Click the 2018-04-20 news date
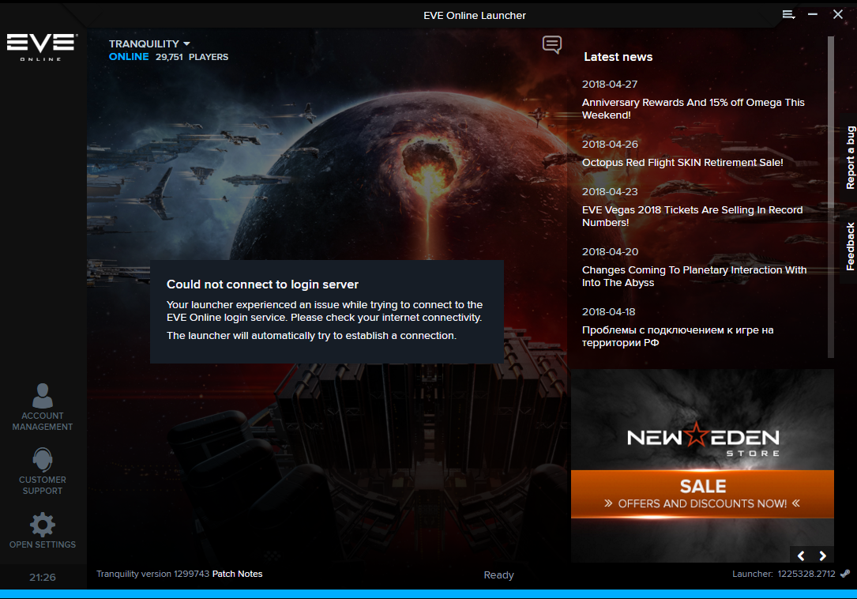Screen dimensions: 857x599 point(610,251)
